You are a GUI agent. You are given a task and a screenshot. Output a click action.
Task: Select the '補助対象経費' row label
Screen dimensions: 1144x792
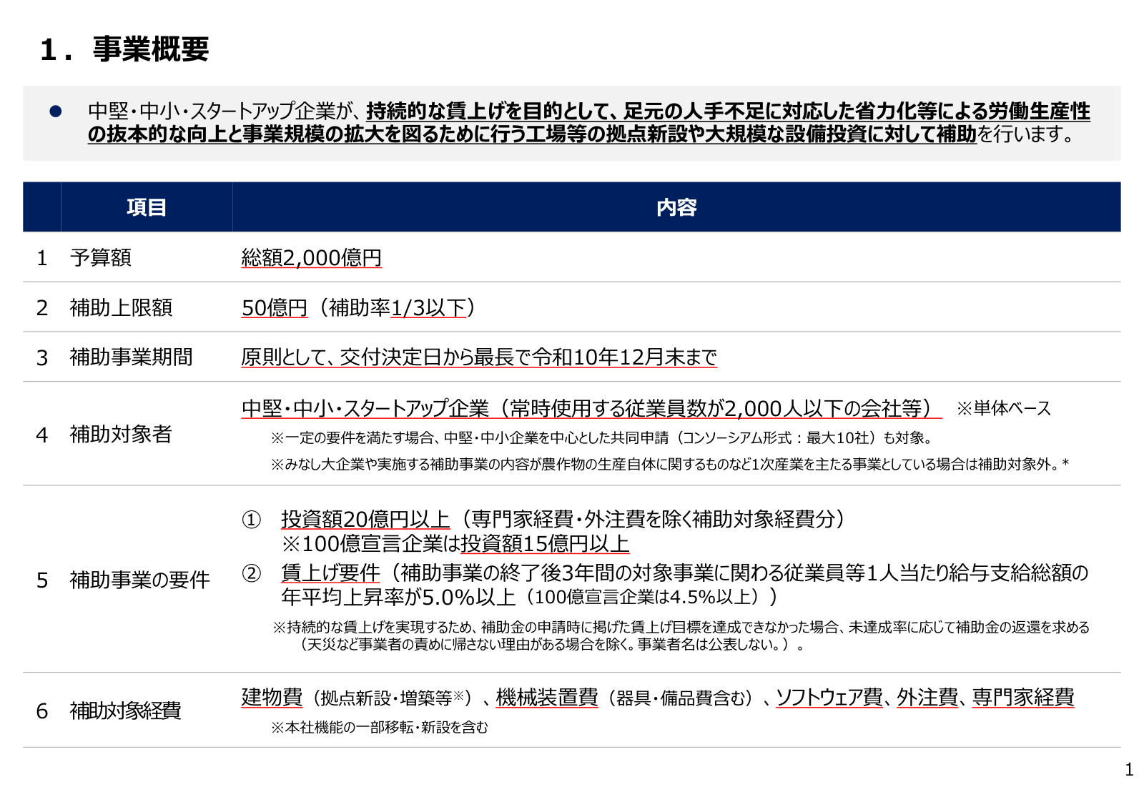click(x=125, y=711)
